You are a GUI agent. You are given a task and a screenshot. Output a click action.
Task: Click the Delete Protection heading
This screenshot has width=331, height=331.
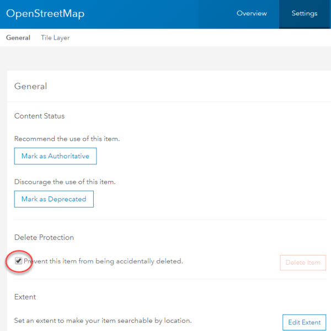coord(44,237)
